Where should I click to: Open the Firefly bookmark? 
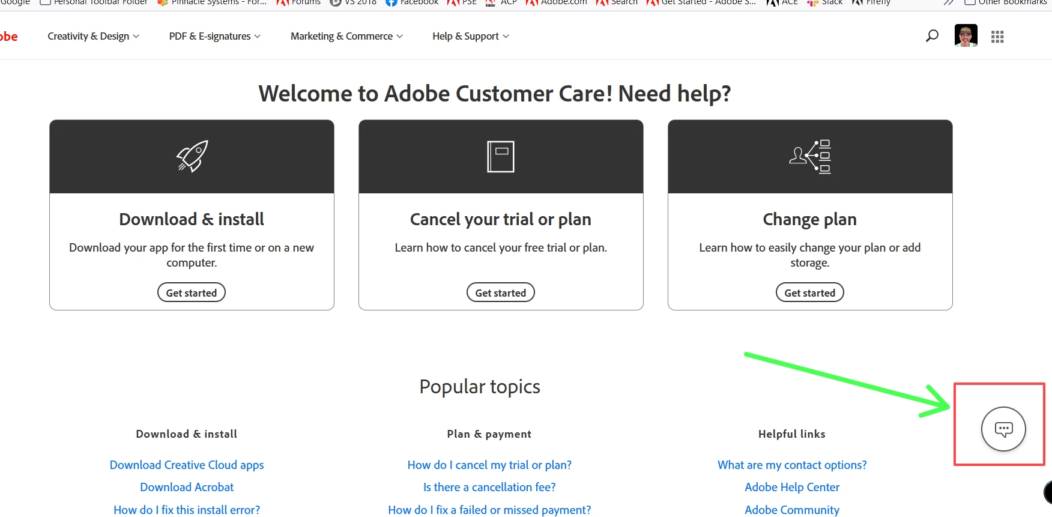[x=871, y=2]
